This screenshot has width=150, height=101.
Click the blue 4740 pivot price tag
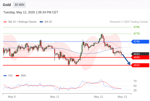pyautogui.click(x=140, y=42)
